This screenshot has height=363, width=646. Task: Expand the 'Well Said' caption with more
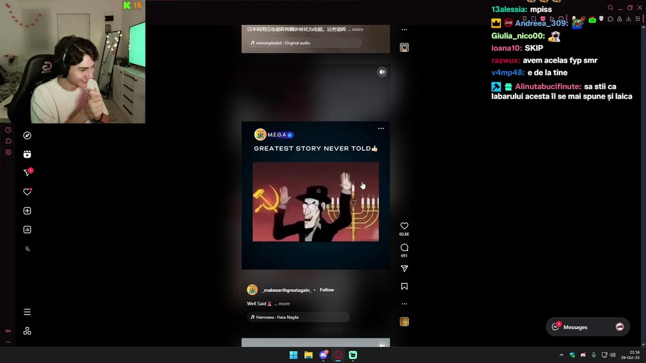(x=284, y=304)
